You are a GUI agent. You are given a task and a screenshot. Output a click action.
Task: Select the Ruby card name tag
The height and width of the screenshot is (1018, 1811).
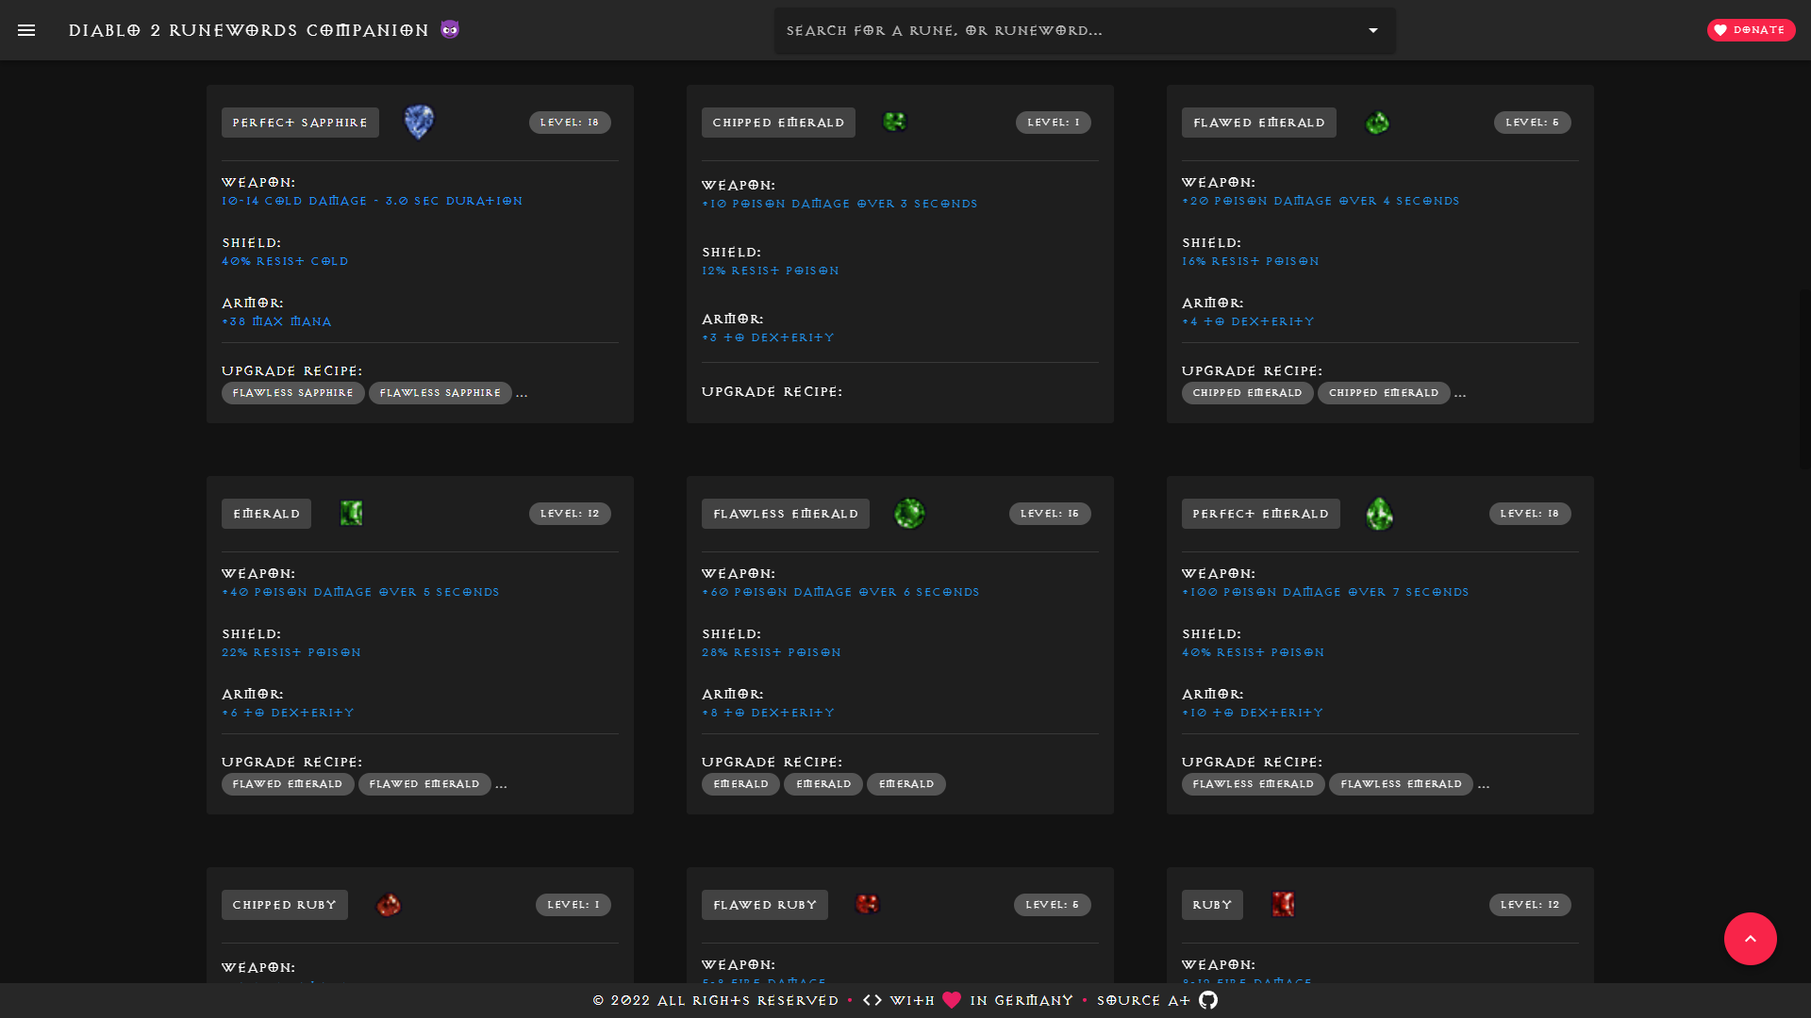(x=1212, y=905)
